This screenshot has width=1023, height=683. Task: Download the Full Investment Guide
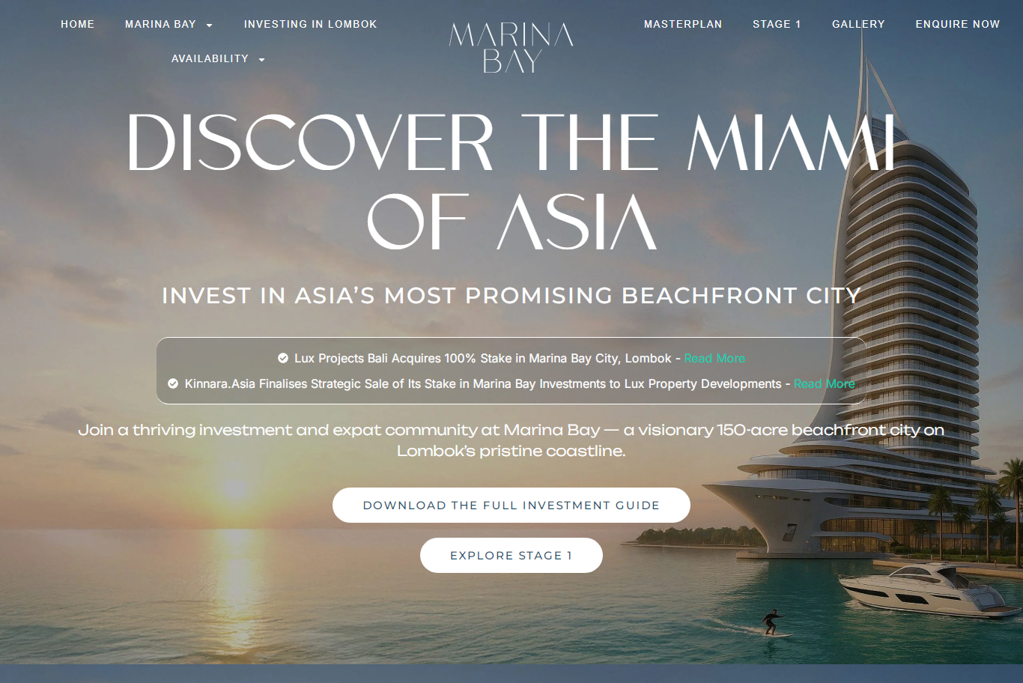pos(511,506)
